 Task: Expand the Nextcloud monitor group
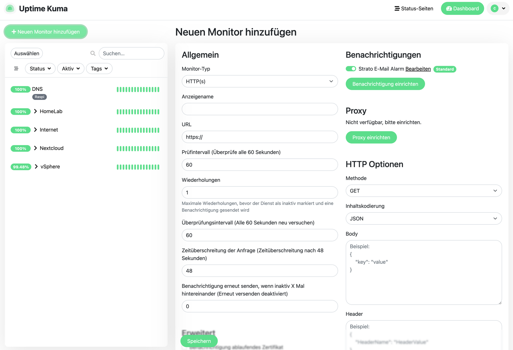[36, 148]
